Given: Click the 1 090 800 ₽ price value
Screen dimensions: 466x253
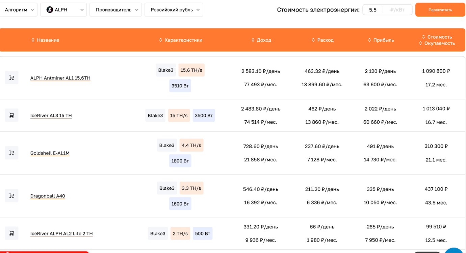Looking at the screenshot, I should [436, 71].
